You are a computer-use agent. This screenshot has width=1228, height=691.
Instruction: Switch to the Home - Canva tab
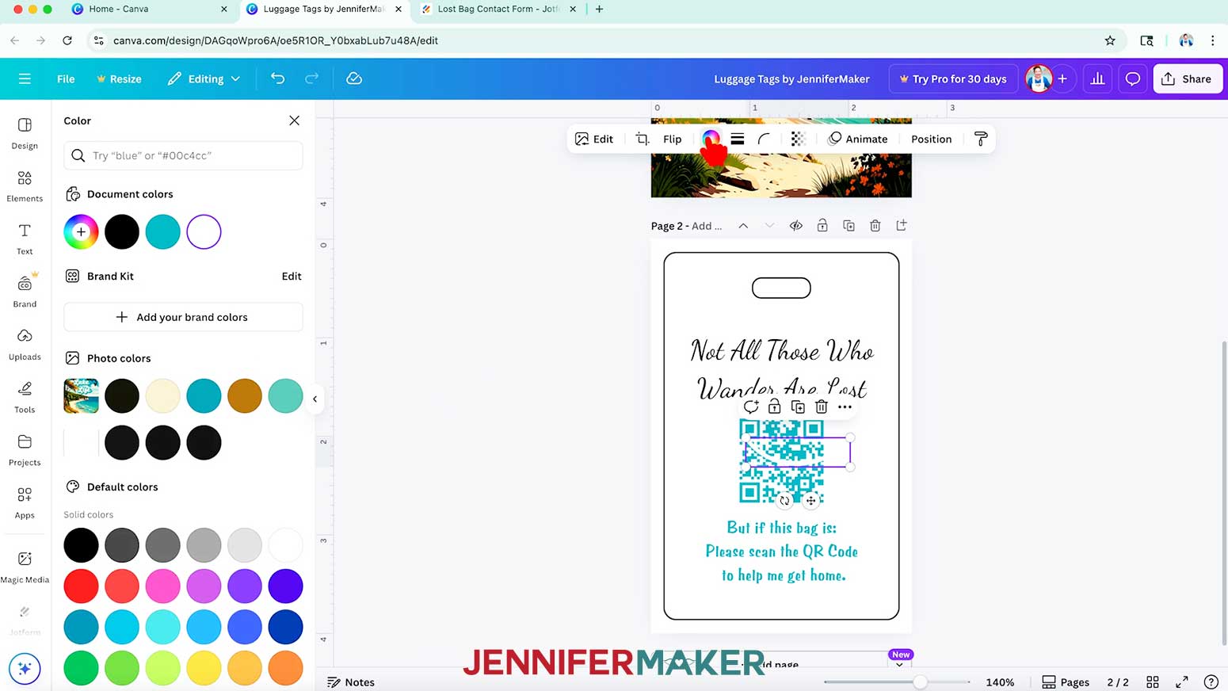pyautogui.click(x=151, y=9)
